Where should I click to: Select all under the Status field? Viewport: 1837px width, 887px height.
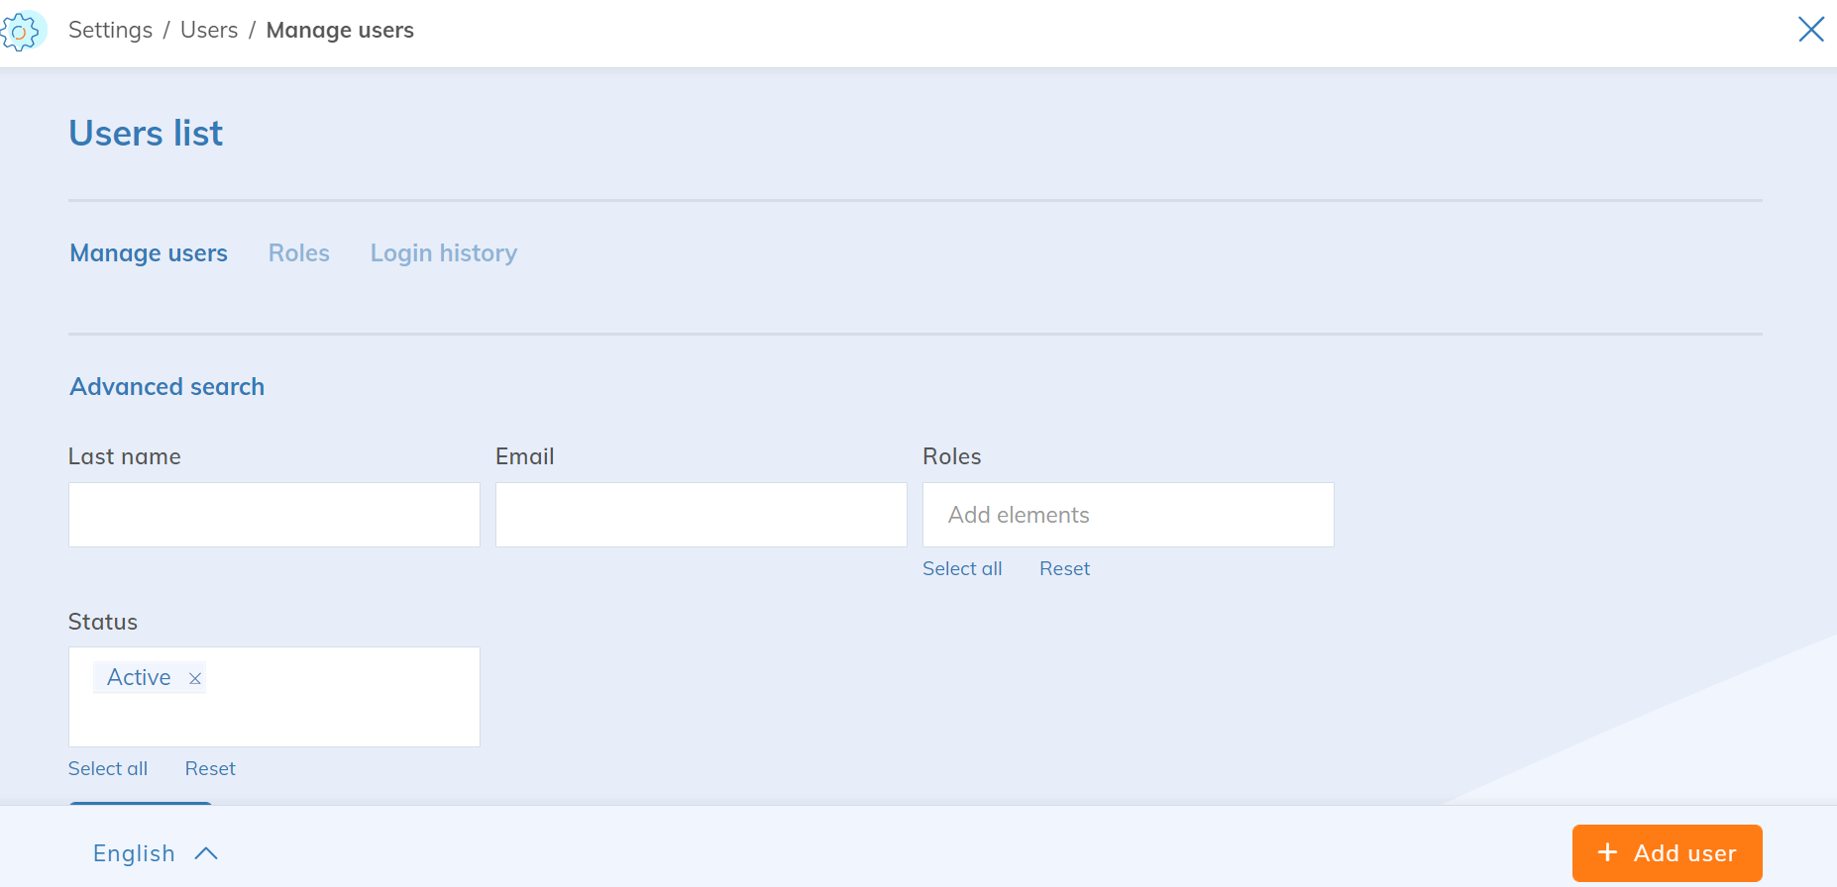pyautogui.click(x=107, y=769)
